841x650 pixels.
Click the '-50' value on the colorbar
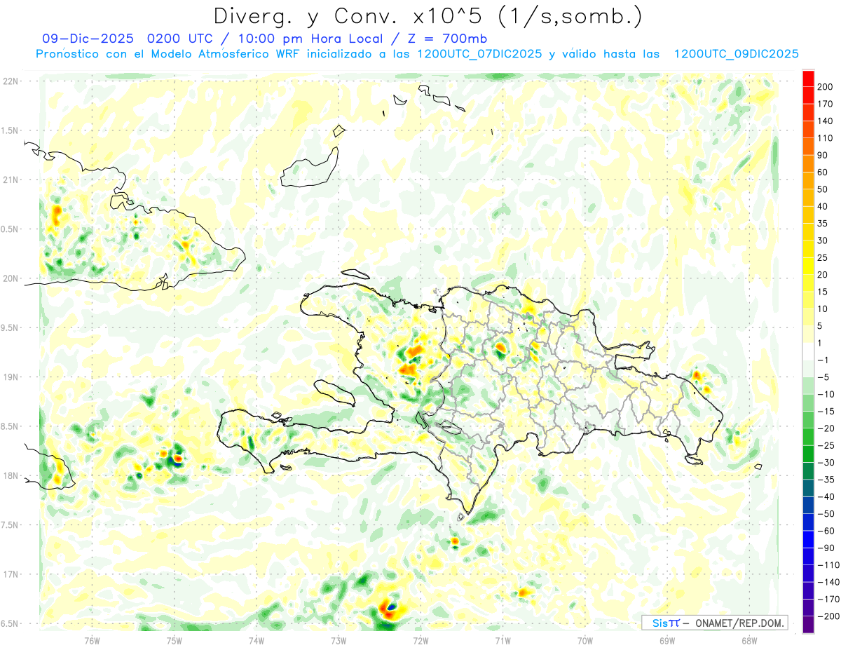[x=825, y=514]
